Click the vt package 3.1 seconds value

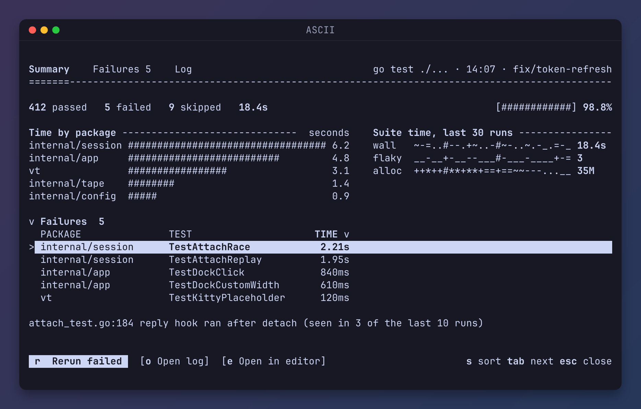pos(341,171)
